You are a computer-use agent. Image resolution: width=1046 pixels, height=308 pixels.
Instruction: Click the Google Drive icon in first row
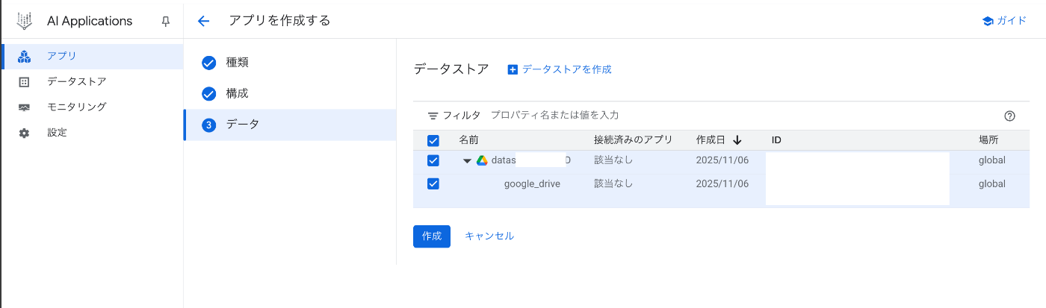(482, 160)
